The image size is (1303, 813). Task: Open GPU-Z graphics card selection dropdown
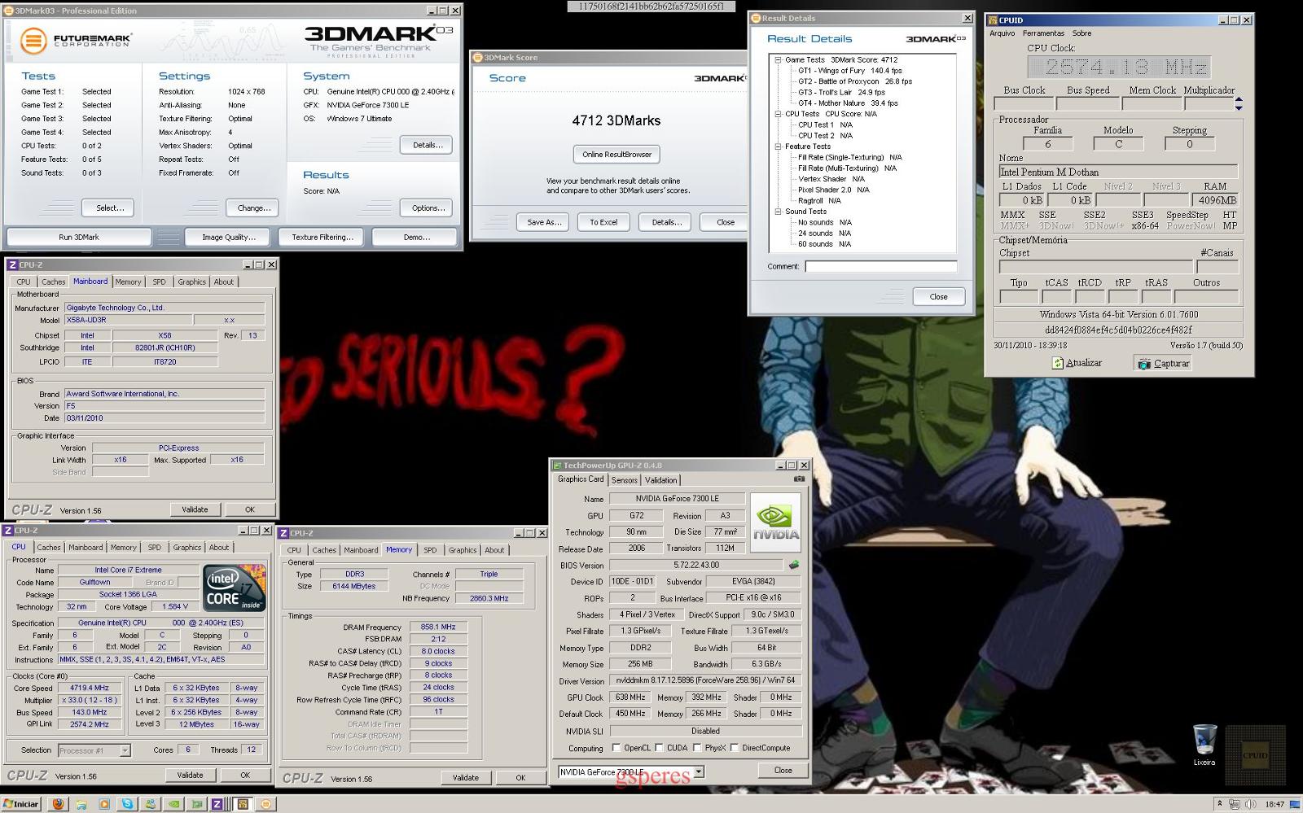tap(699, 771)
